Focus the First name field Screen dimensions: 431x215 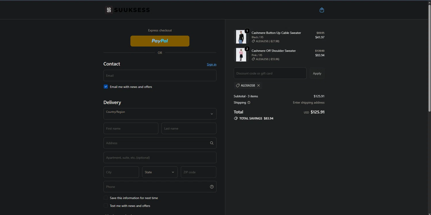pos(131,128)
